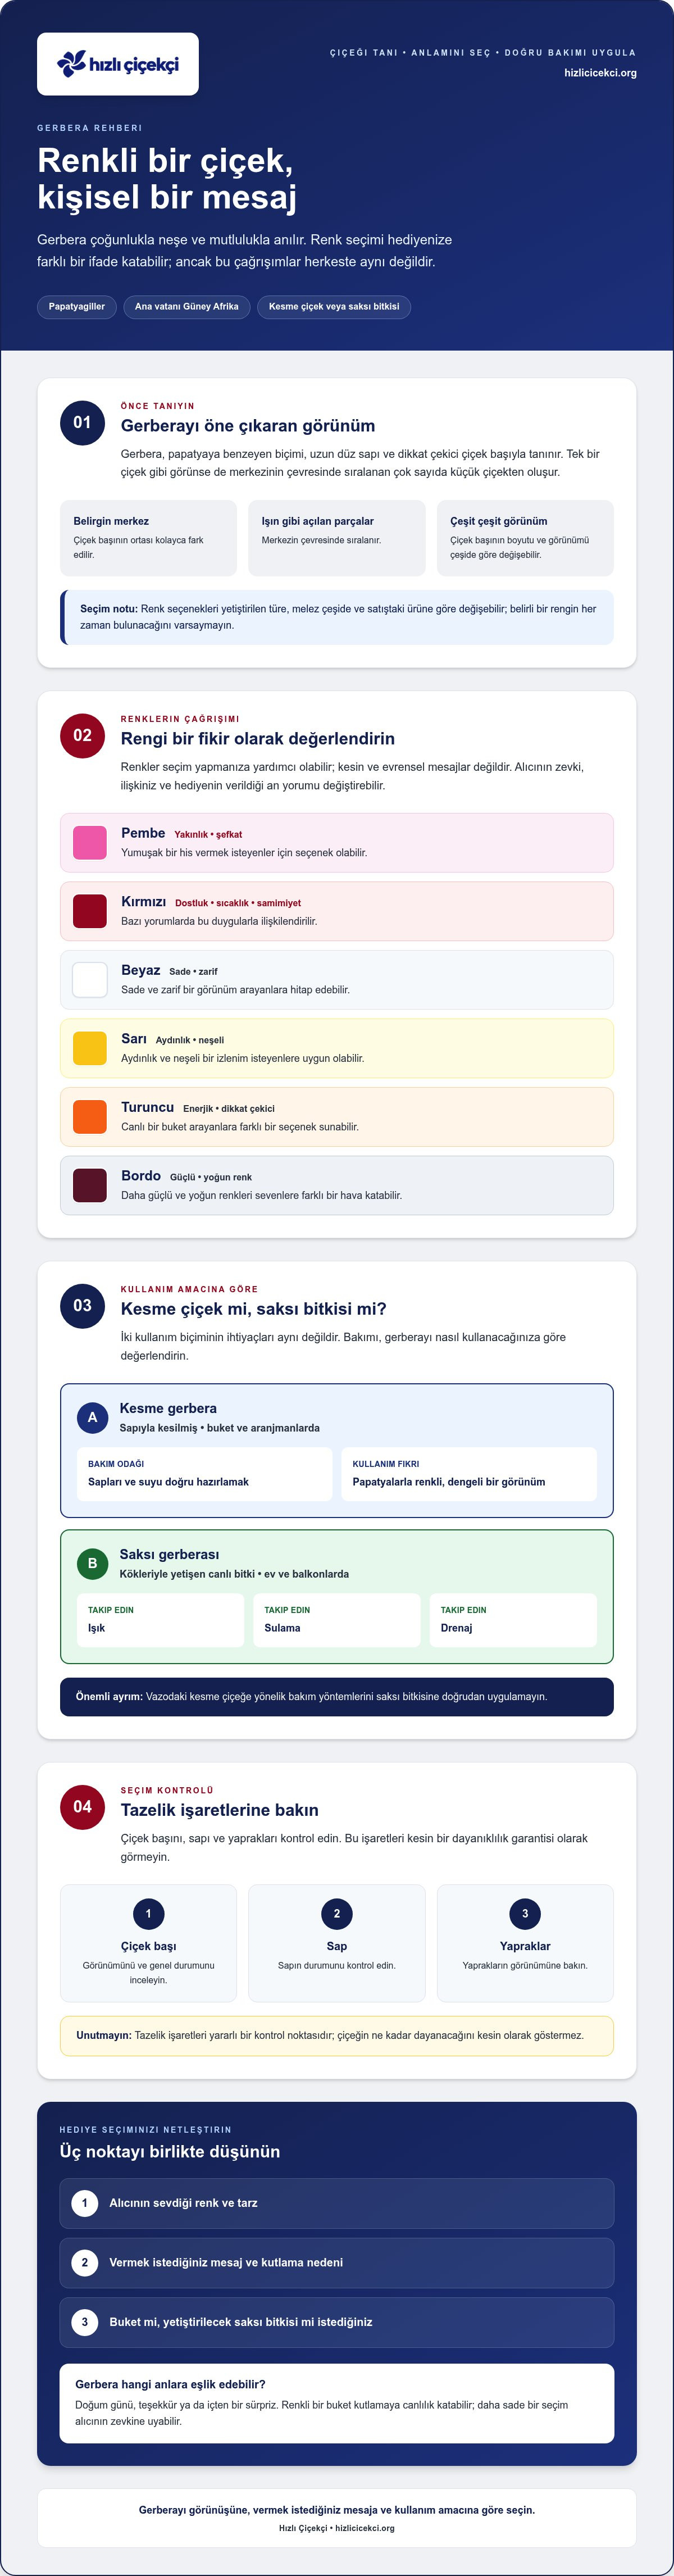Select the Yapraklar step 3 circle
The width and height of the screenshot is (674, 2576).
525,1914
